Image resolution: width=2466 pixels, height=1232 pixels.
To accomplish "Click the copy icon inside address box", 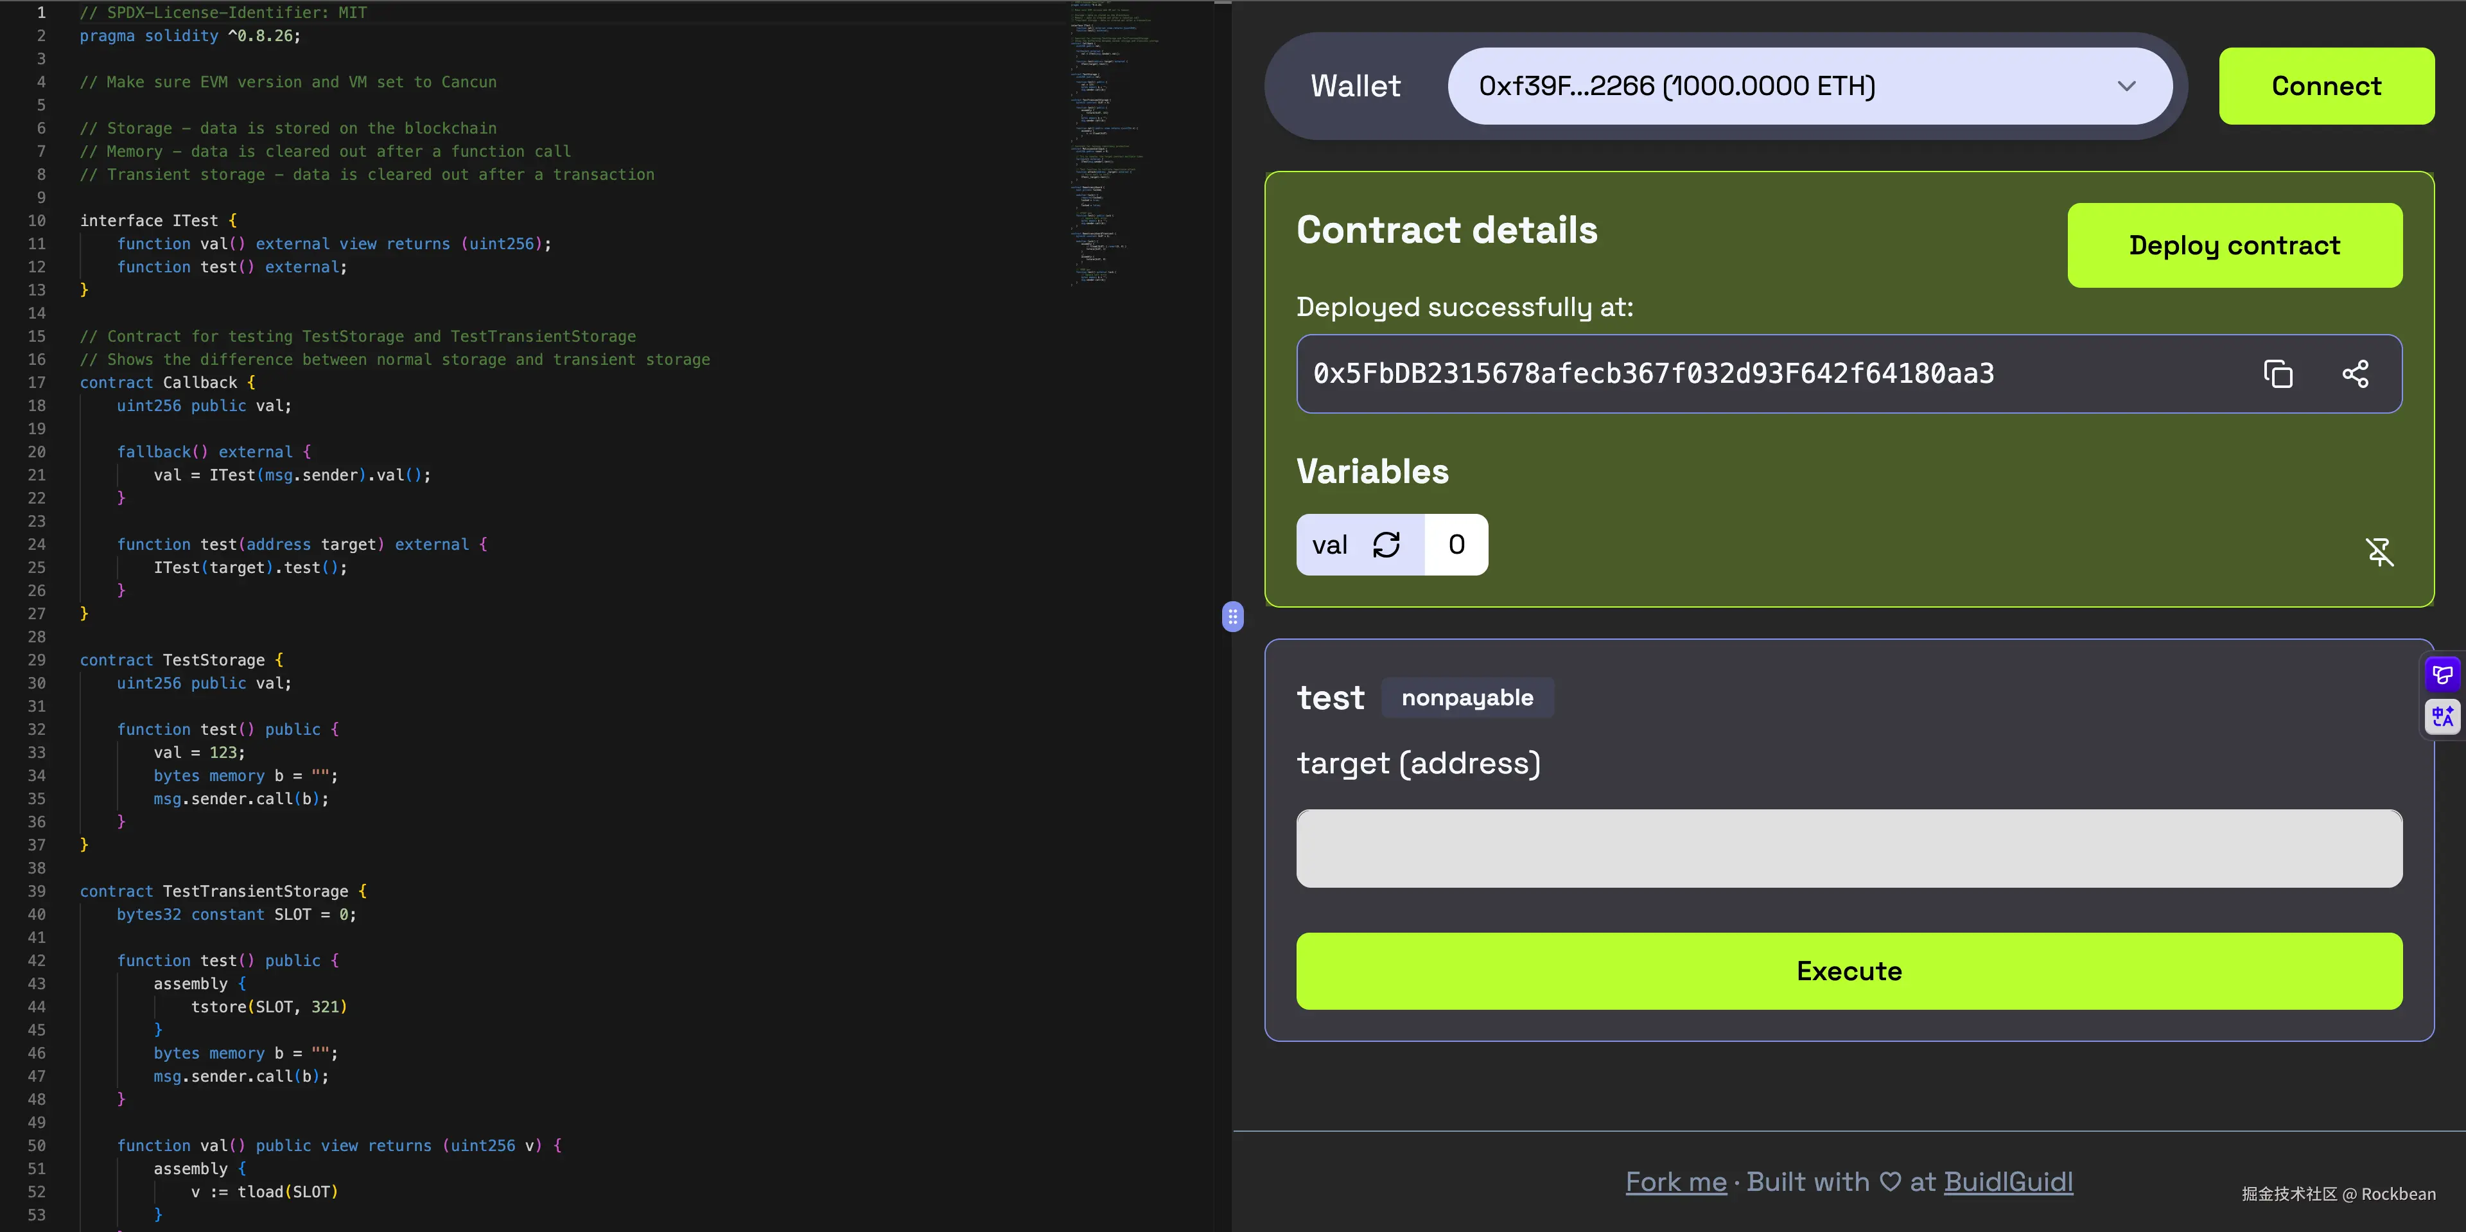I will tap(2278, 373).
